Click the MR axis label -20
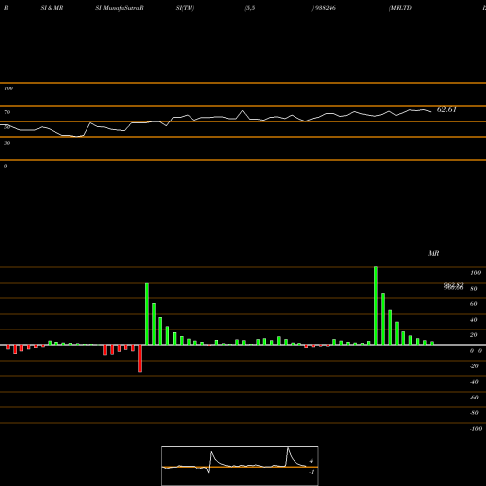Screen dimensions: 486x486 point(474,366)
